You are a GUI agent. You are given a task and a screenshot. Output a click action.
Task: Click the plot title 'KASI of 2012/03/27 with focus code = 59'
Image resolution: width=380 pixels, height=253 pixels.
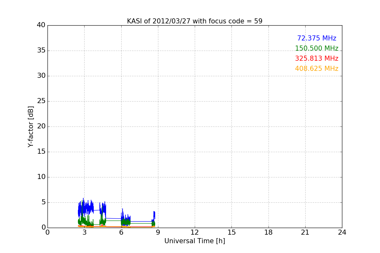click(x=195, y=21)
